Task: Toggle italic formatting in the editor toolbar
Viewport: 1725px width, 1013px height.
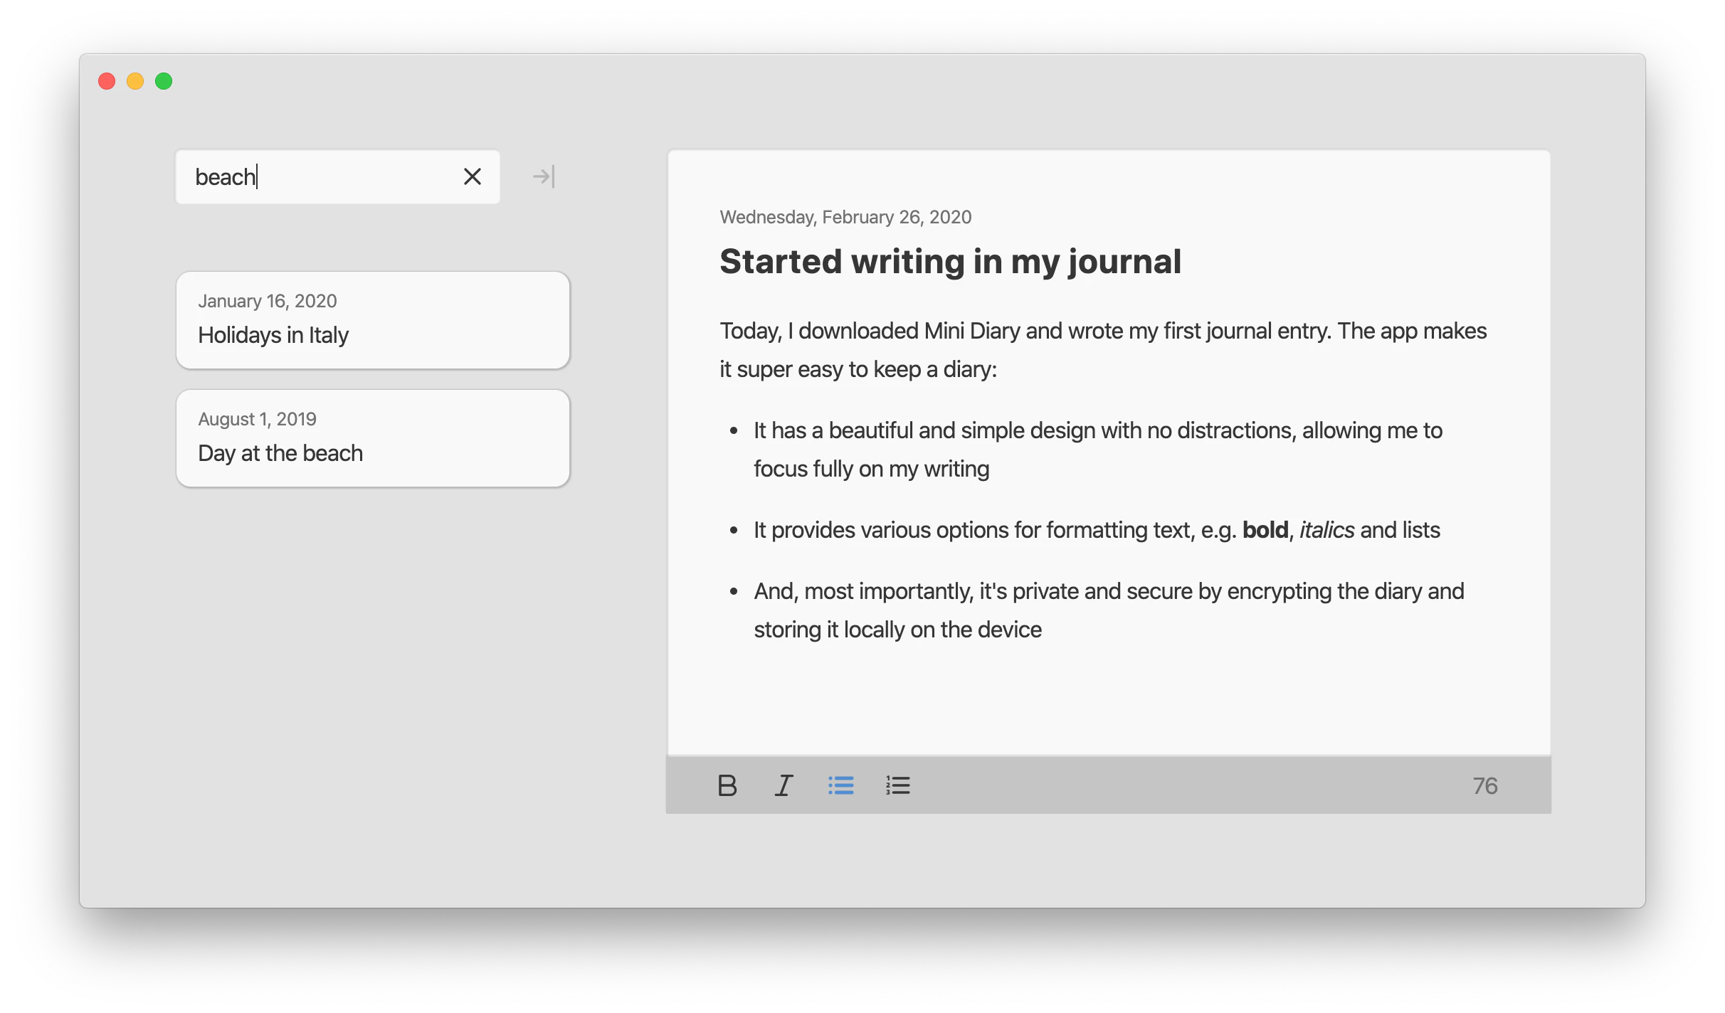Action: click(x=784, y=785)
